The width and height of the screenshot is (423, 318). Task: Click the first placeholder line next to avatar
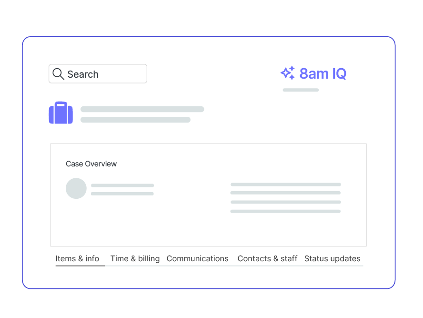click(x=122, y=185)
